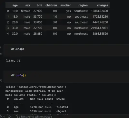This screenshot has width=129, height=118.
Task: Click the 'smoker' column header
Action: pyautogui.click(x=65, y=5)
